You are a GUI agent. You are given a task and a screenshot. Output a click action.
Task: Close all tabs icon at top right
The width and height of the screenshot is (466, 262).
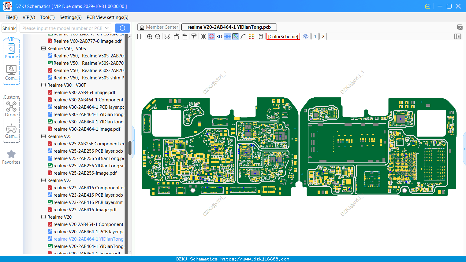[460, 27]
